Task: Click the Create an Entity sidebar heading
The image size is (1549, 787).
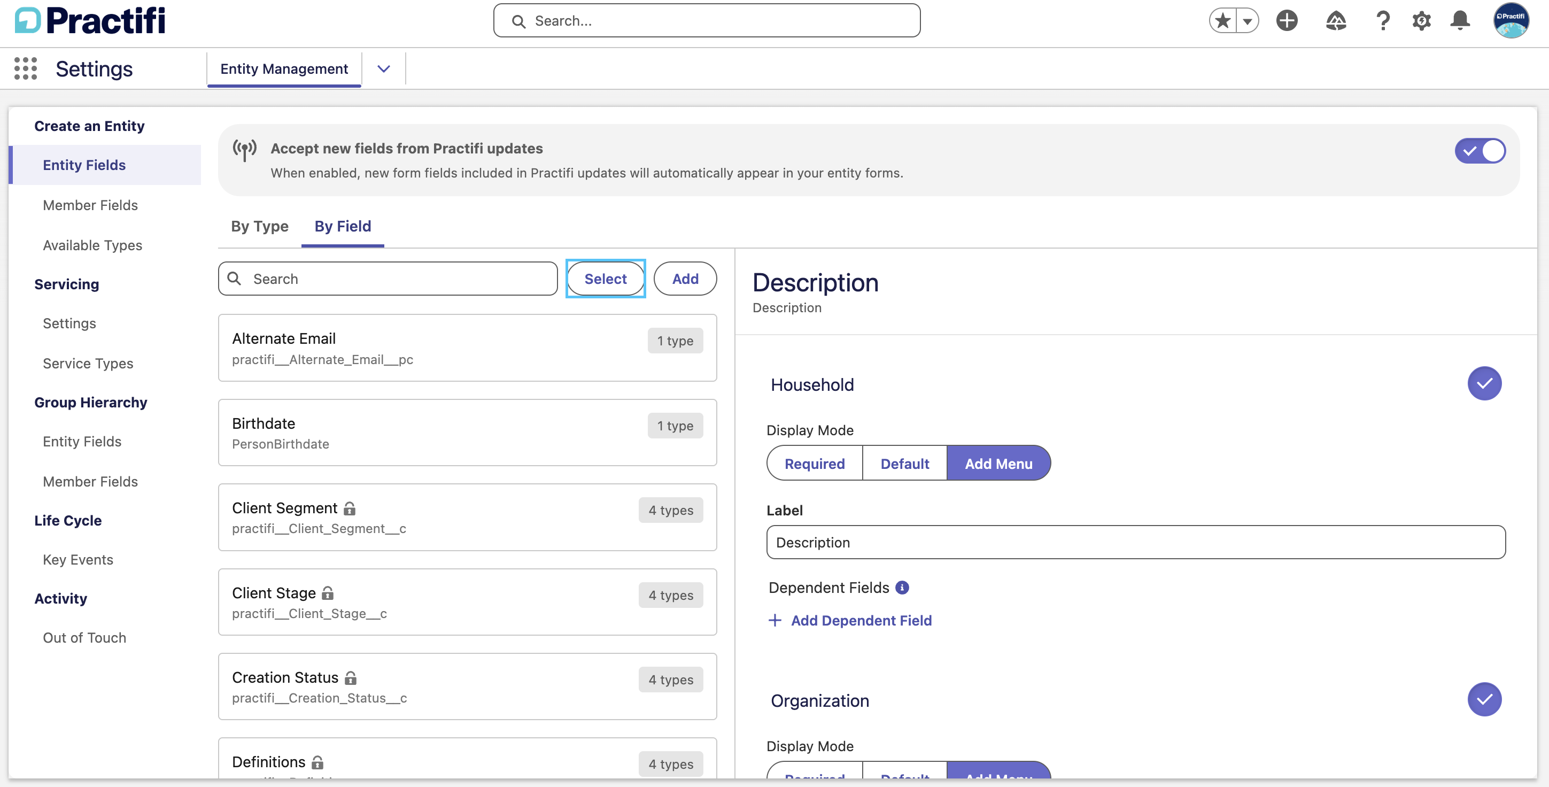Action: point(89,126)
